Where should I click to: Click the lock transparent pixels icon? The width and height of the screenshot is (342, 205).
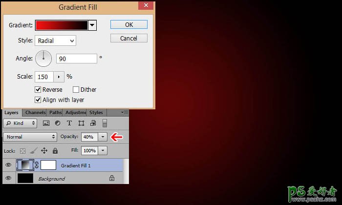click(21, 151)
